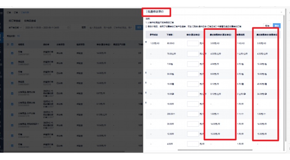Image resolution: width=290 pixels, height=160 pixels.
Task: Switch to the 按订单查看 tab
Action: pos(14,21)
